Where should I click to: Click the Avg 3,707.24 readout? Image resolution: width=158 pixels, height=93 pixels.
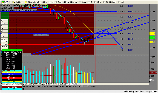[12, 87]
